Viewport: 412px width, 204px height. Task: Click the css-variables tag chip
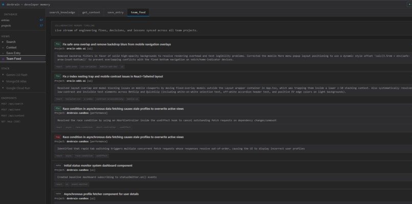(x=88, y=67)
